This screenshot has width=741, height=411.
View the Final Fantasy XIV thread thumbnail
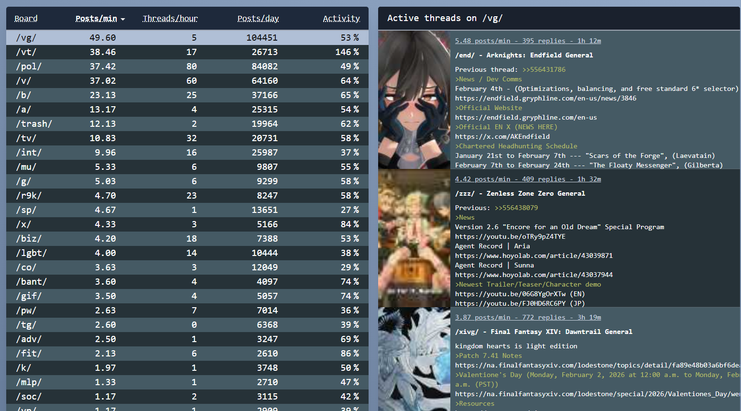pyautogui.click(x=414, y=359)
